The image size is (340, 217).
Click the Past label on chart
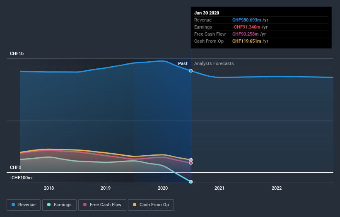(x=183, y=63)
